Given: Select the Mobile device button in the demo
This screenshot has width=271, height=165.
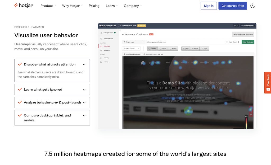Looking at the screenshot, I should pyautogui.click(x=173, y=49).
